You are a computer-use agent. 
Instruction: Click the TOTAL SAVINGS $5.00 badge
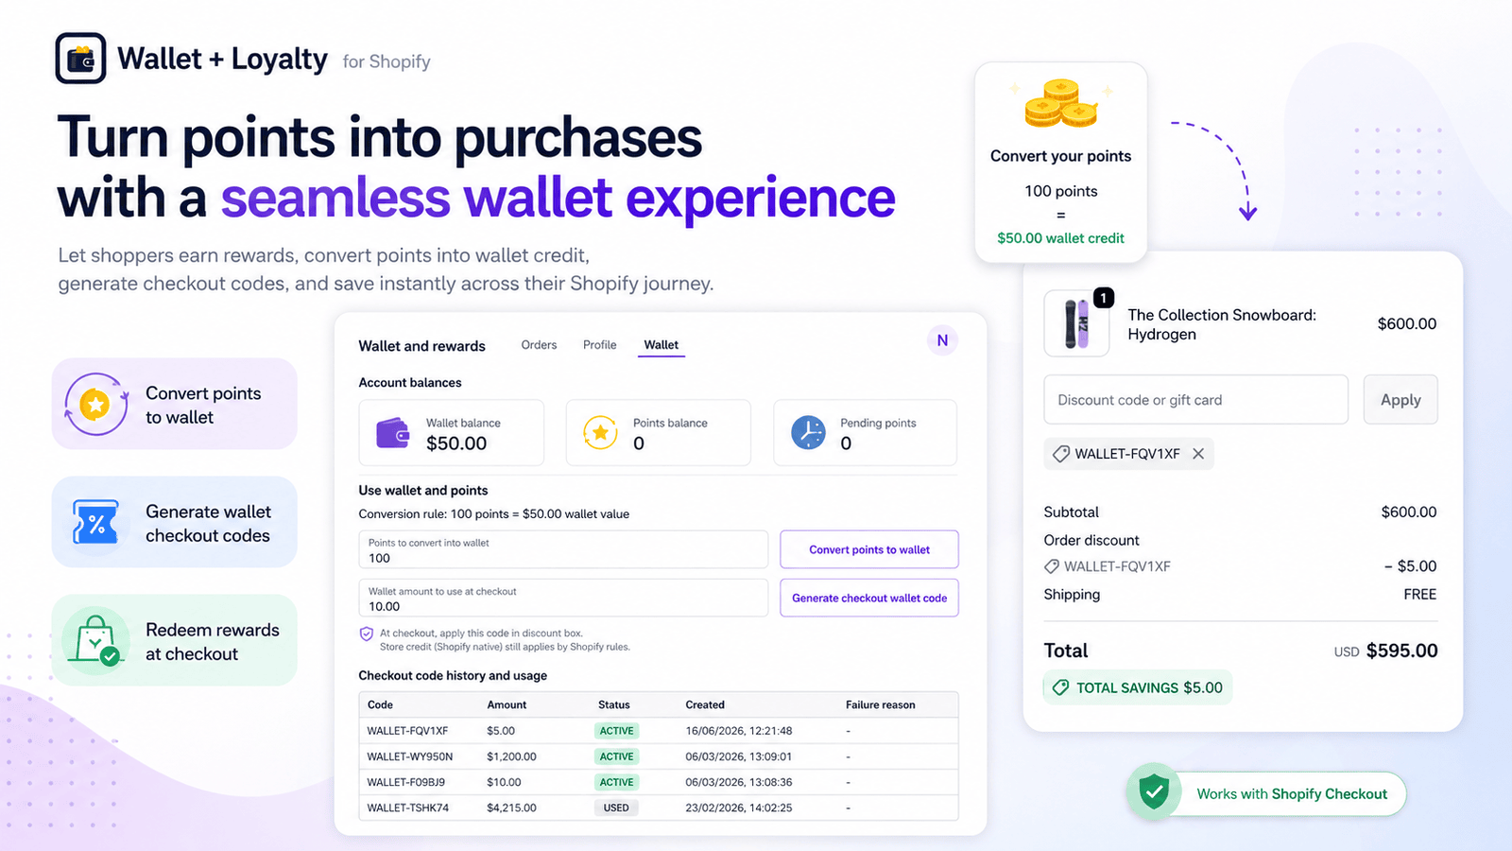(1138, 687)
